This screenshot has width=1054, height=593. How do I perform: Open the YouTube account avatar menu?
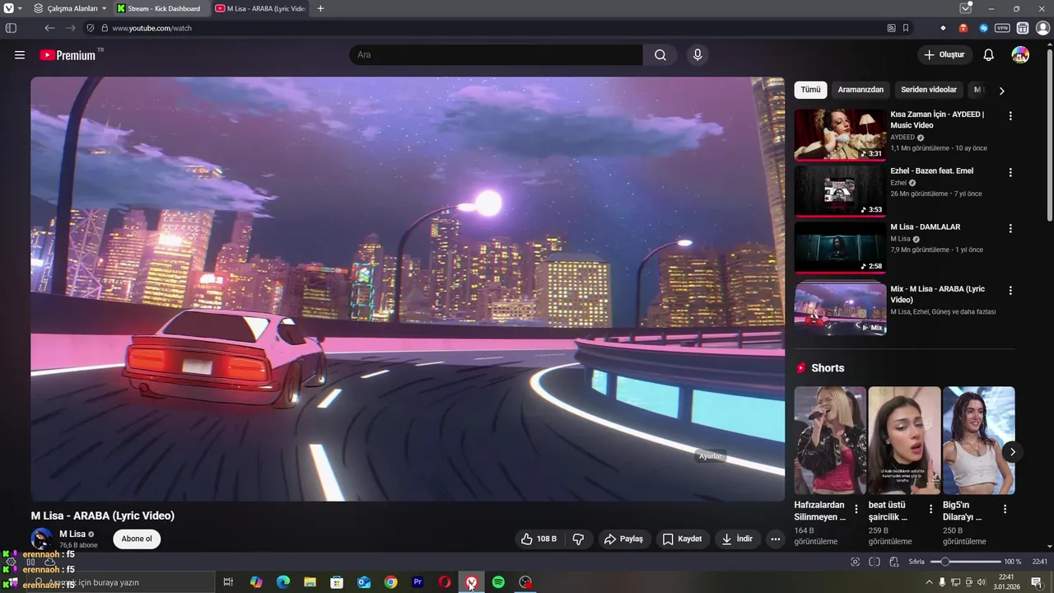pos(1020,55)
